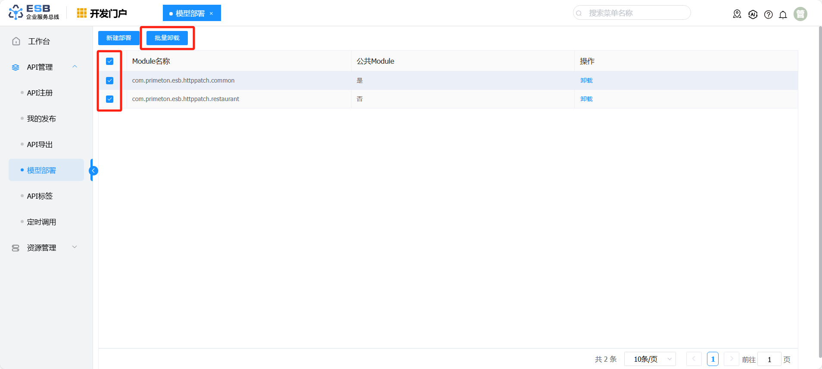The height and width of the screenshot is (369, 822).
Task: Click the 批量卸载 button
Action: (167, 38)
